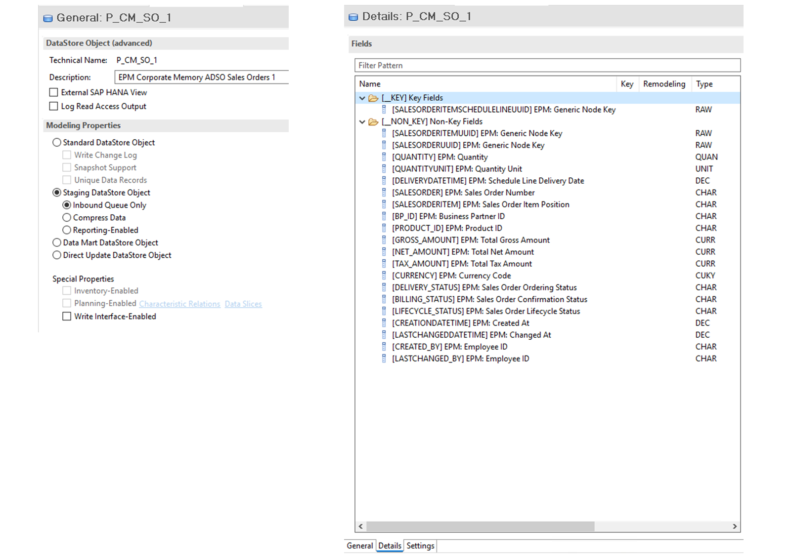Choose the Reporting-Enabled option
791x558 pixels.
pyautogui.click(x=67, y=230)
